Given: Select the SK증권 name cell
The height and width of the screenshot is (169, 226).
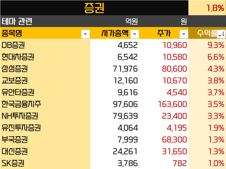Looking at the screenshot, I should coord(45,163).
